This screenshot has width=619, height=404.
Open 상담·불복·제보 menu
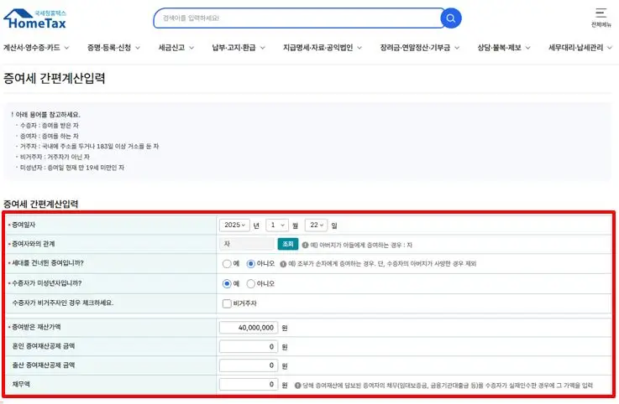tap(504, 48)
